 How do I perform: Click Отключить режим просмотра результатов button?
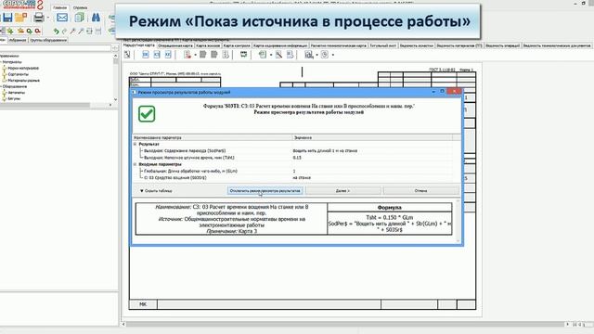[x=265, y=190]
